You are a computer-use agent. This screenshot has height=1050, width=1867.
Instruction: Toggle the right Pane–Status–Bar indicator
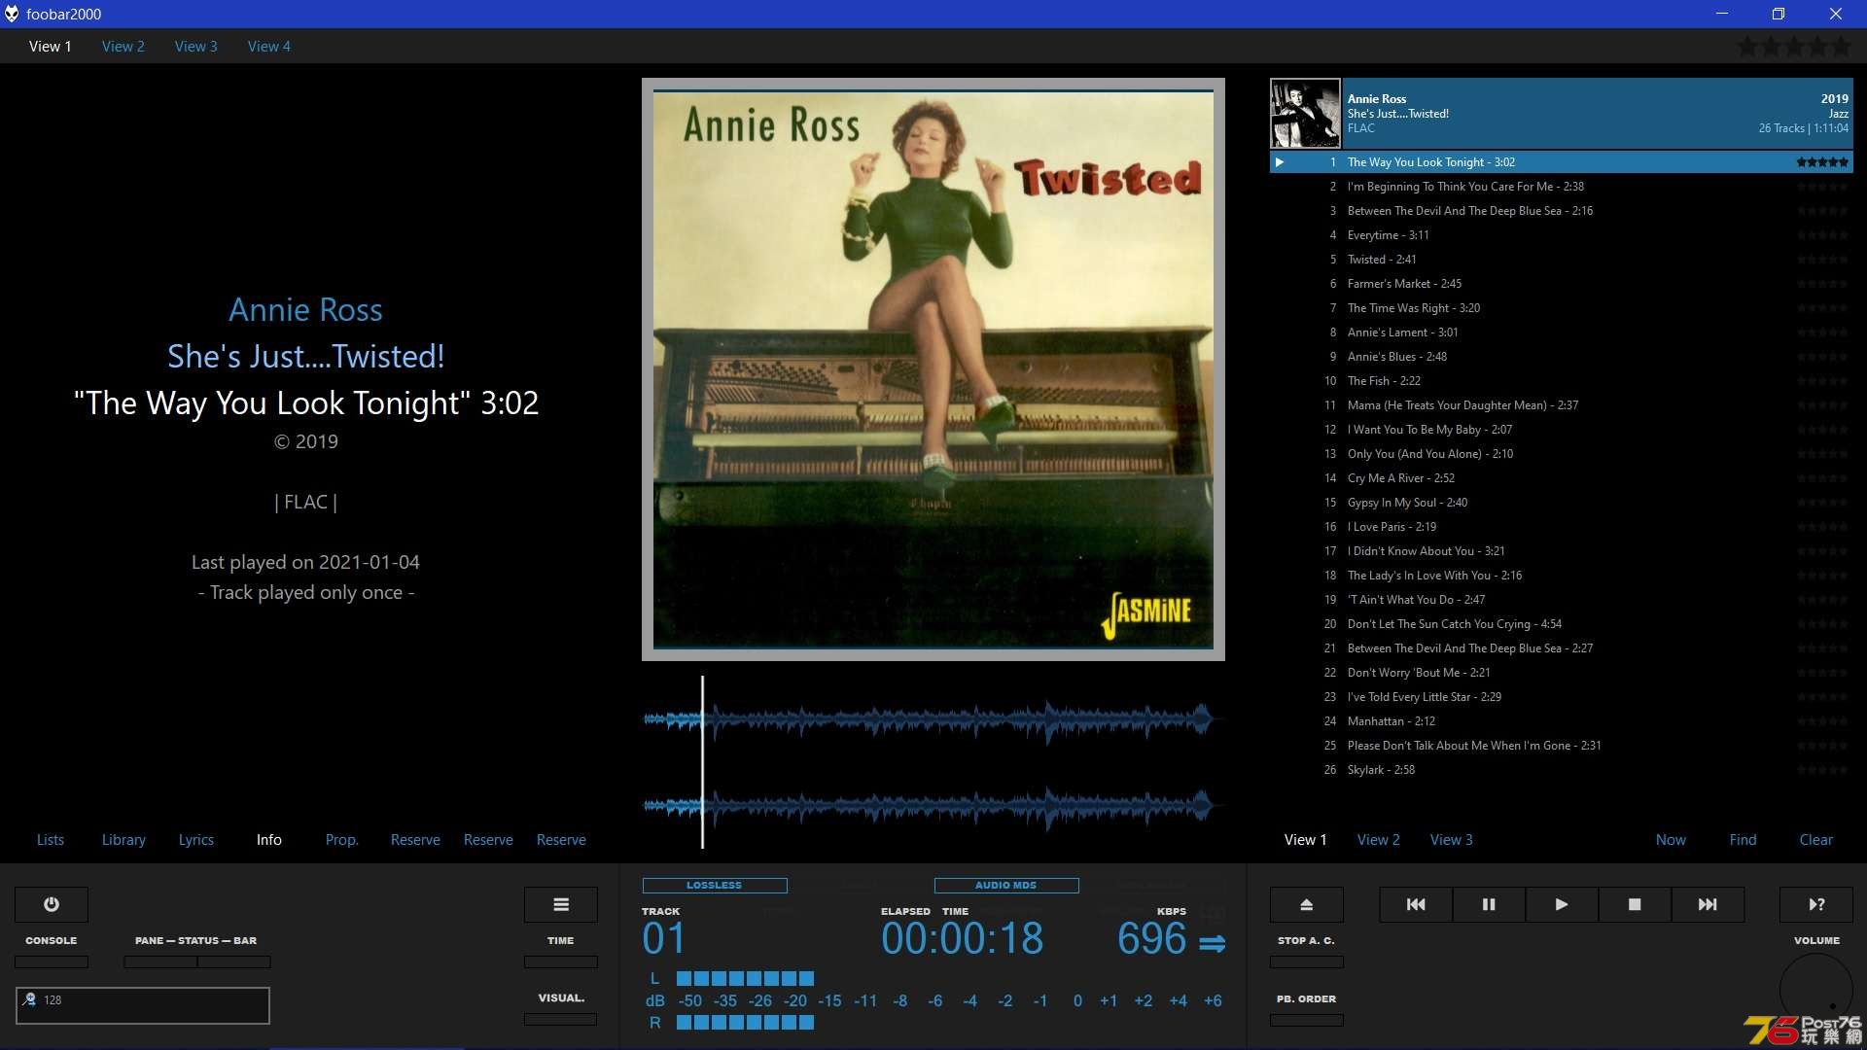(x=234, y=962)
